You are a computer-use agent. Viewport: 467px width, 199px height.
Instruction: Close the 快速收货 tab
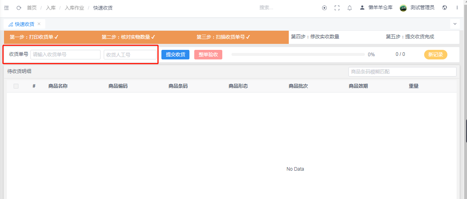(x=39, y=24)
